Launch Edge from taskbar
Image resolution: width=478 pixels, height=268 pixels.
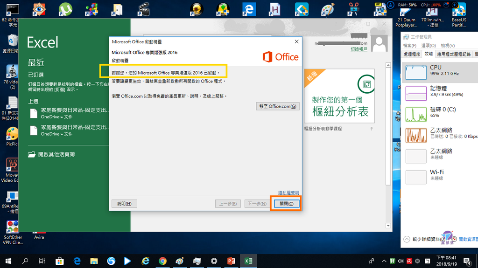[x=77, y=261]
